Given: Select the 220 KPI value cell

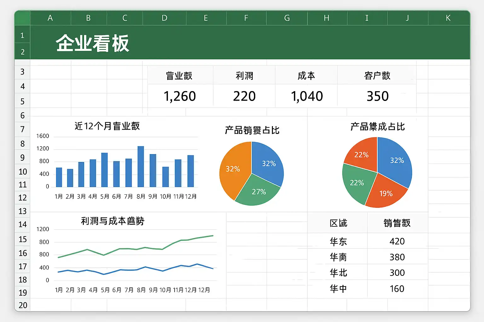Looking at the screenshot, I should pyautogui.click(x=244, y=96).
